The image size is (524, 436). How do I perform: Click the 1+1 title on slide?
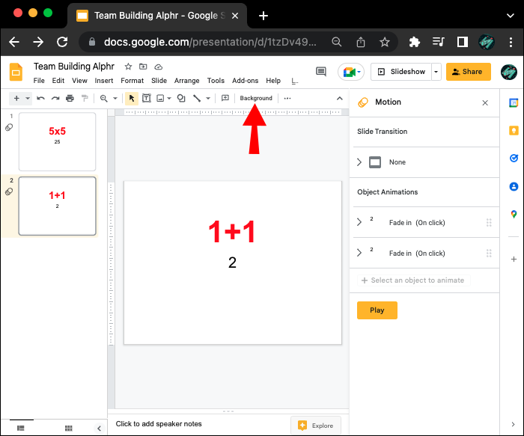coord(232,231)
